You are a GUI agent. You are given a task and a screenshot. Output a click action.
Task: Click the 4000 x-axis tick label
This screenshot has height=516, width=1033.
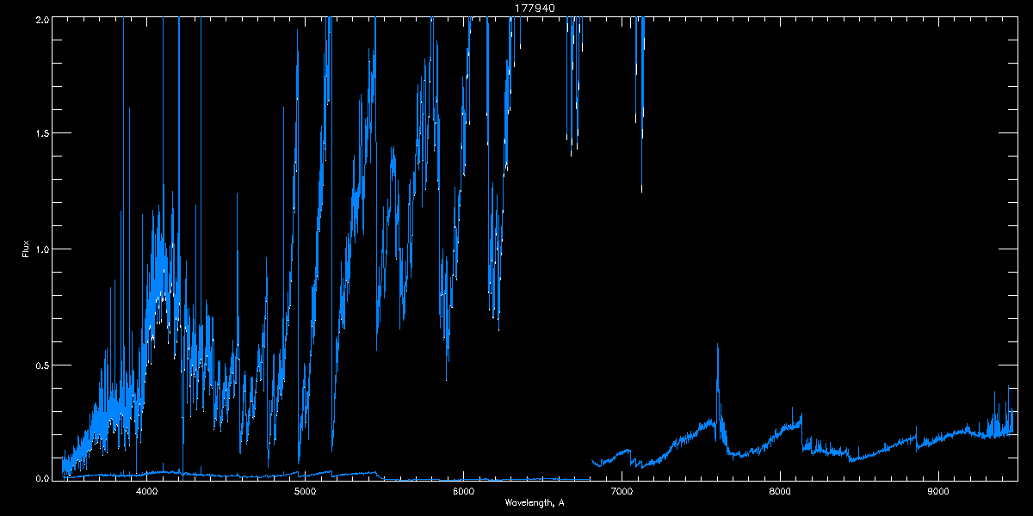146,492
